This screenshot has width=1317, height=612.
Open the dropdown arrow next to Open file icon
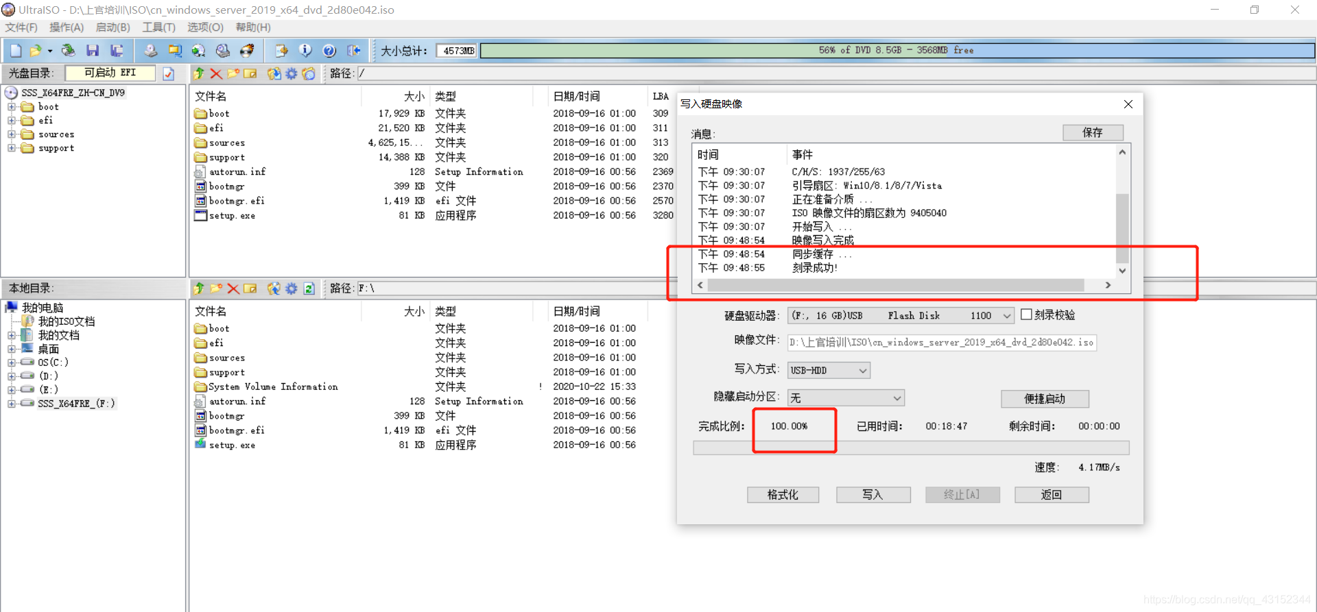coord(50,51)
